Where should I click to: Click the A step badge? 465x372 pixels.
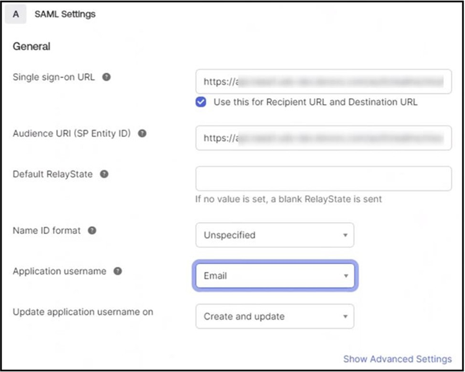coord(16,14)
